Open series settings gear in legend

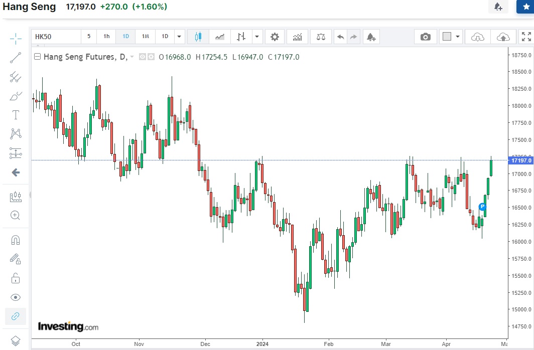[151, 57]
